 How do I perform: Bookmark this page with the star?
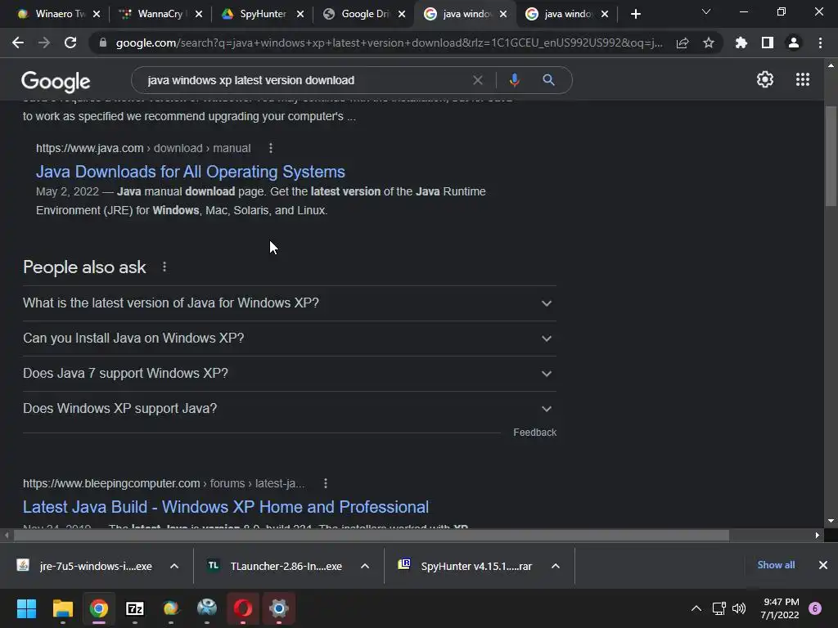coord(709,43)
